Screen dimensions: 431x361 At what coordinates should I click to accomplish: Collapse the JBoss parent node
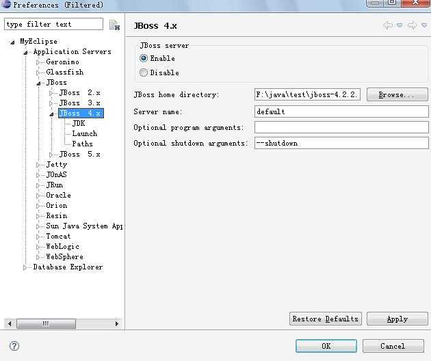pos(38,83)
